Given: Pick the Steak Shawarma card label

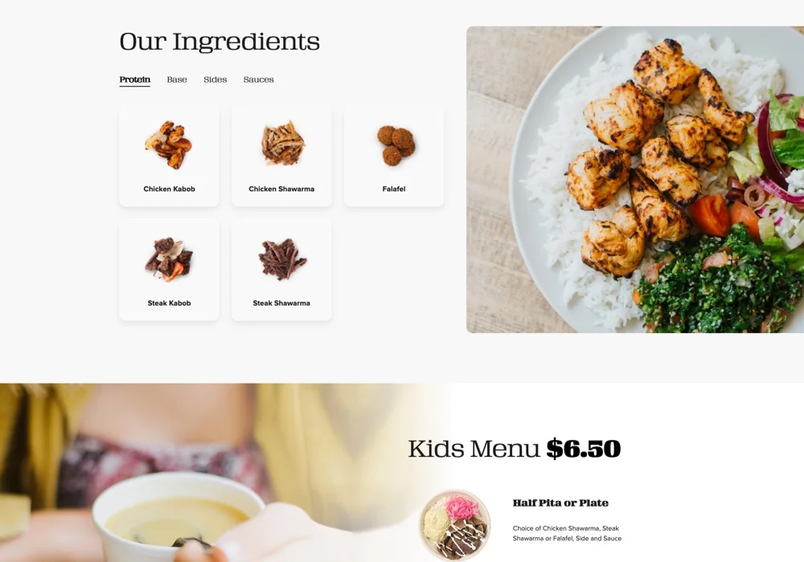Looking at the screenshot, I should [281, 303].
